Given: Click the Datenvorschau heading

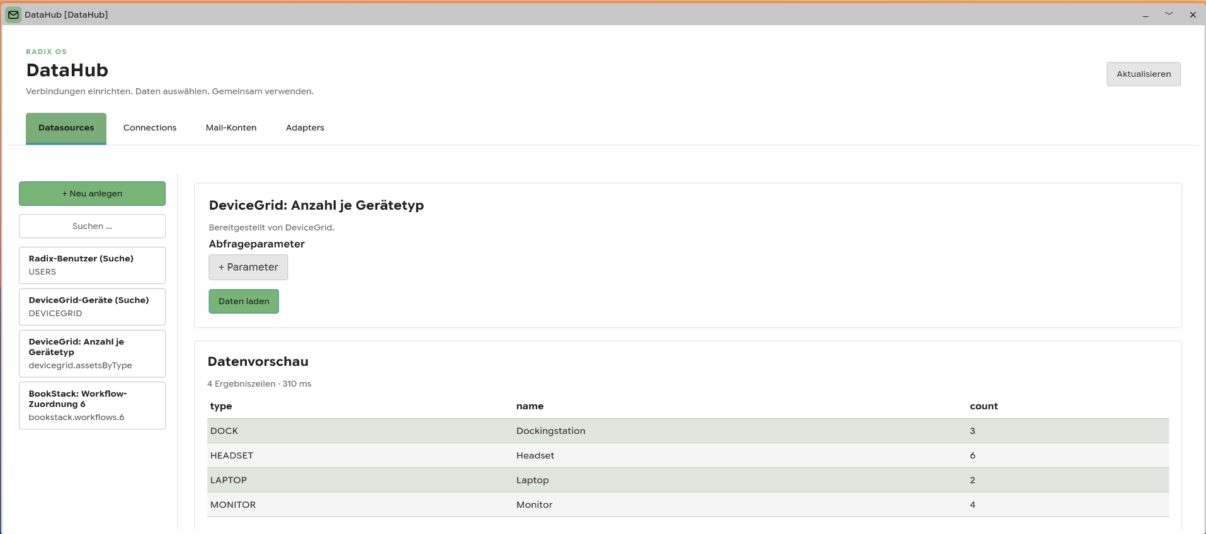Looking at the screenshot, I should 258,361.
